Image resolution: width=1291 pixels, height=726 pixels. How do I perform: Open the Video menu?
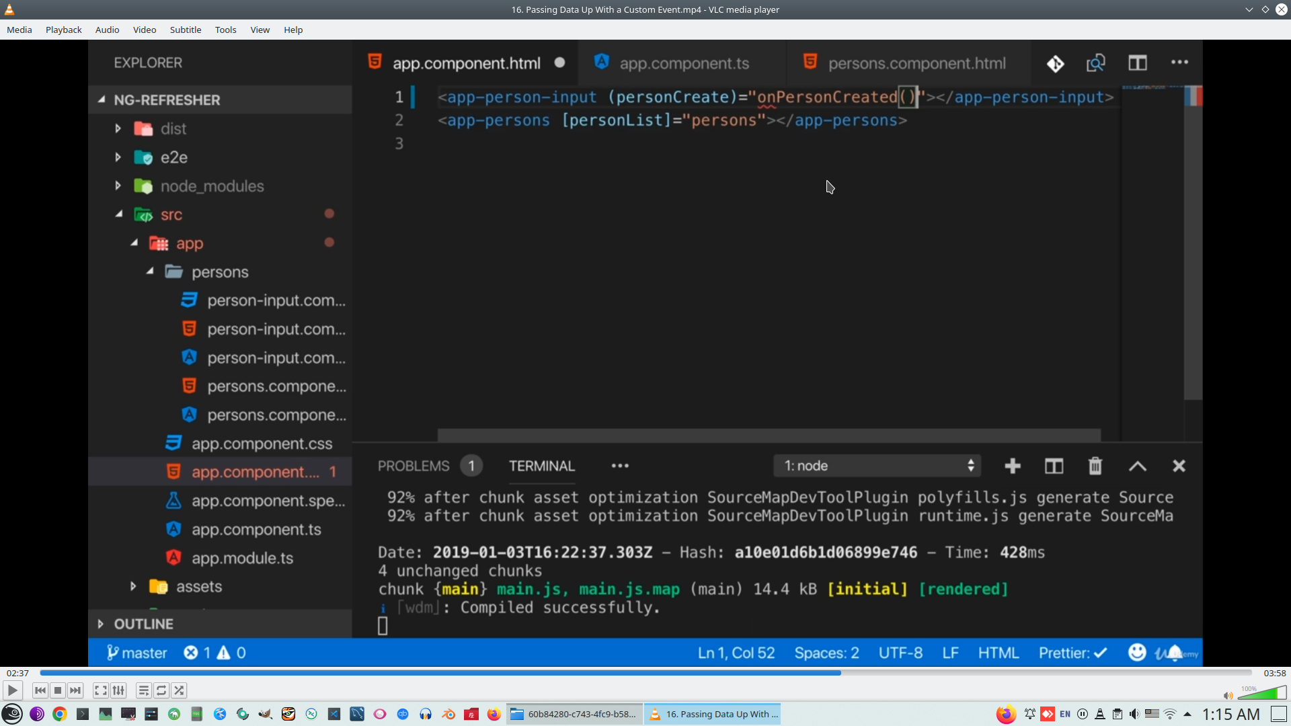click(x=144, y=30)
